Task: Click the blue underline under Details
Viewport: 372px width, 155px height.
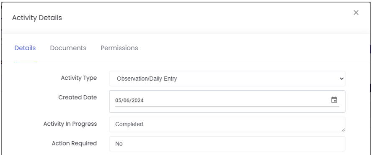Action: point(25,62)
